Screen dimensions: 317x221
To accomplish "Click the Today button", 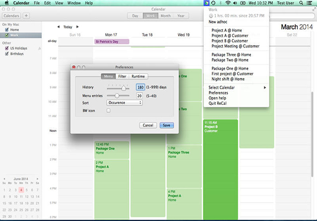I will tap(68, 27).
